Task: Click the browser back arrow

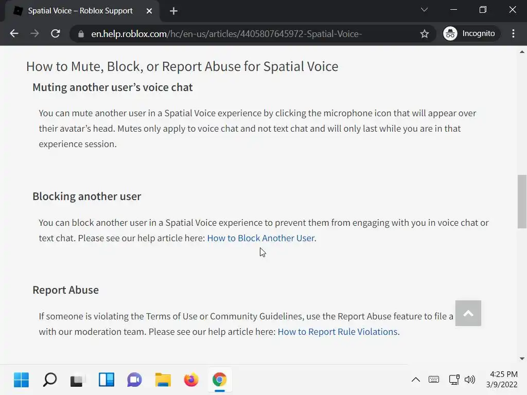Action: click(x=14, y=33)
